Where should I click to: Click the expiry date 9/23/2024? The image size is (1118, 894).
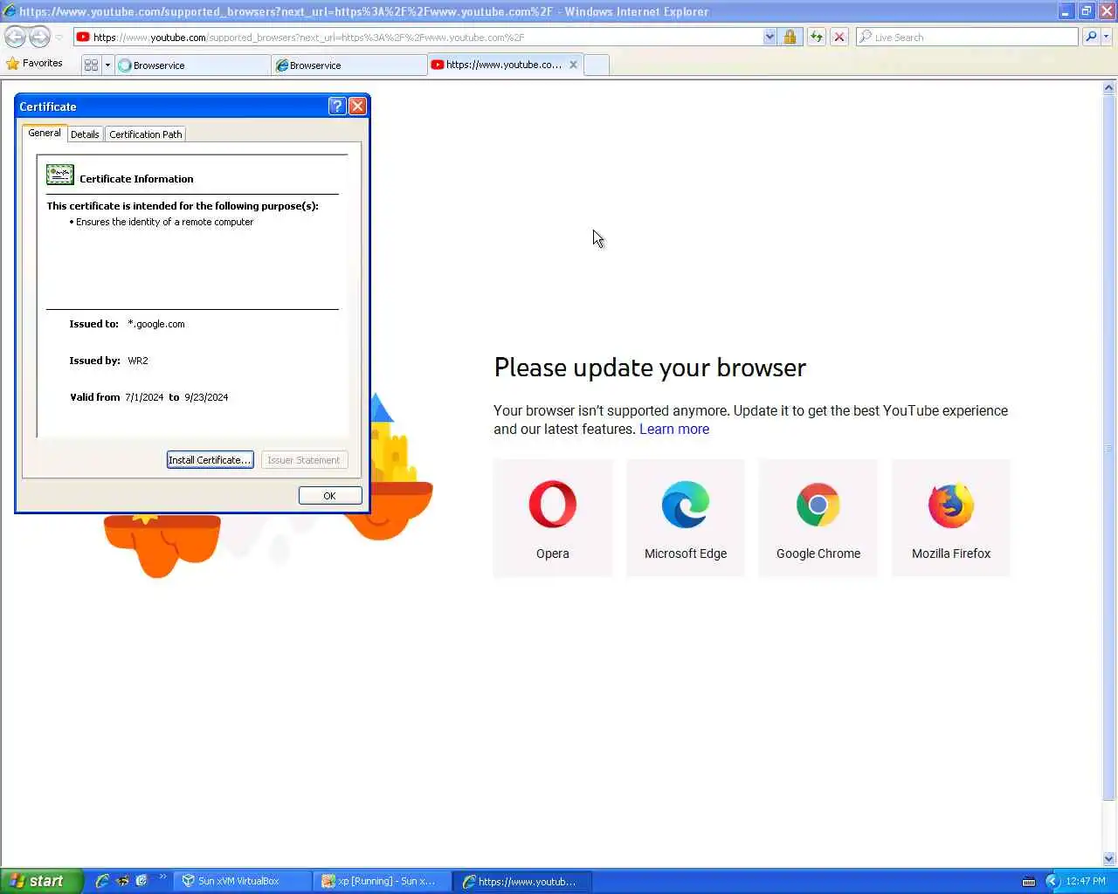click(x=206, y=397)
